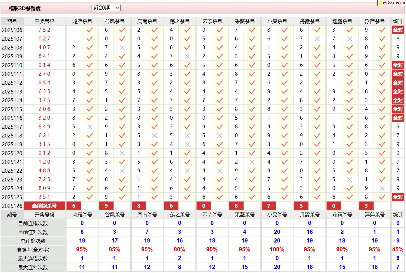Click the 全对 badge in row 2025125
This screenshot has height=273, width=406.
[398, 197]
